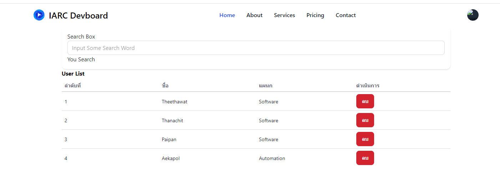
Task: Click row number 4 cell
Action: click(66, 158)
